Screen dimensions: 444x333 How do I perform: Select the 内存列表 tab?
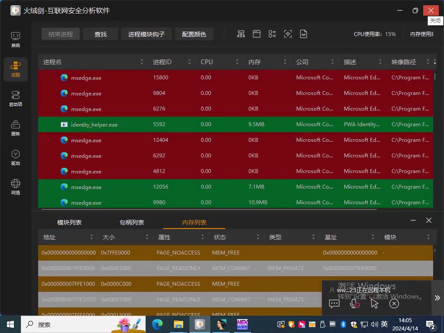click(x=194, y=222)
